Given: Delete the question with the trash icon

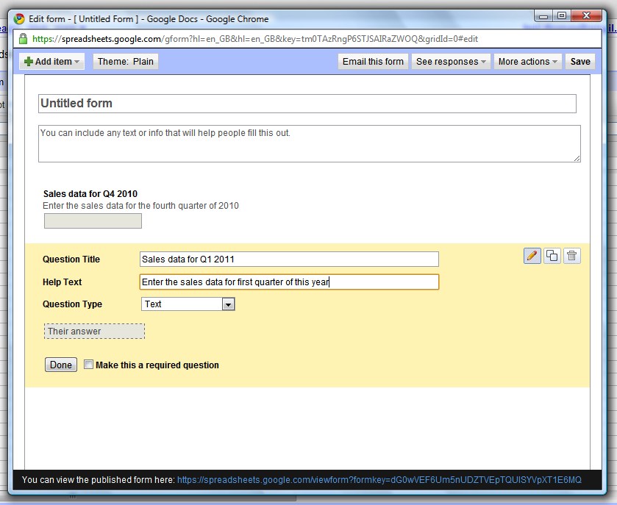Looking at the screenshot, I should coord(570,255).
